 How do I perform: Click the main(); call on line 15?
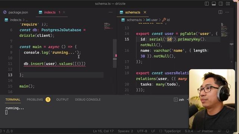(x=27, y=86)
